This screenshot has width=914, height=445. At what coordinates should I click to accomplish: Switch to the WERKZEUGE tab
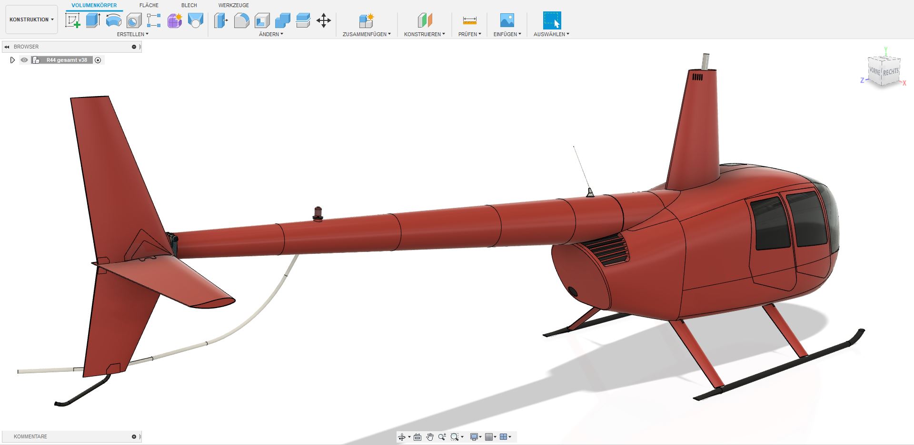coord(233,5)
